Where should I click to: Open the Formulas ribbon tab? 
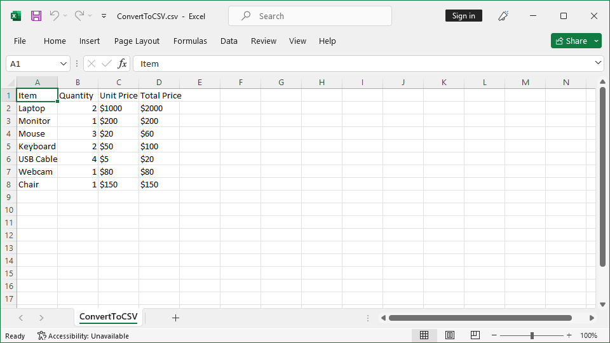click(x=190, y=41)
